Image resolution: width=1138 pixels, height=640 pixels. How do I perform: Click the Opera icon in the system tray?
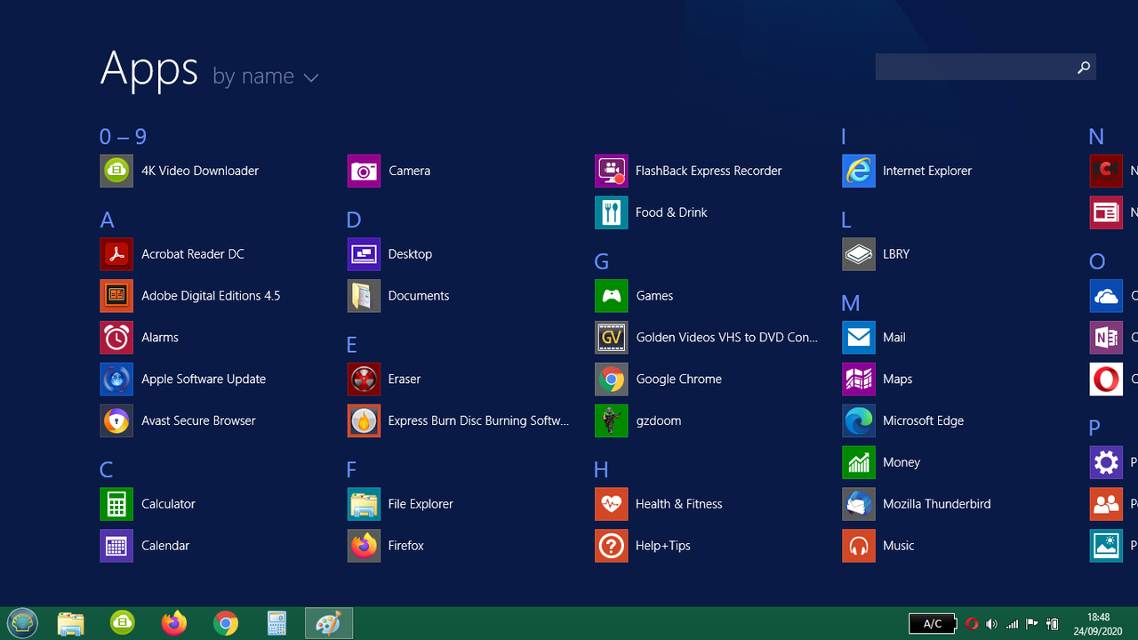[972, 624]
